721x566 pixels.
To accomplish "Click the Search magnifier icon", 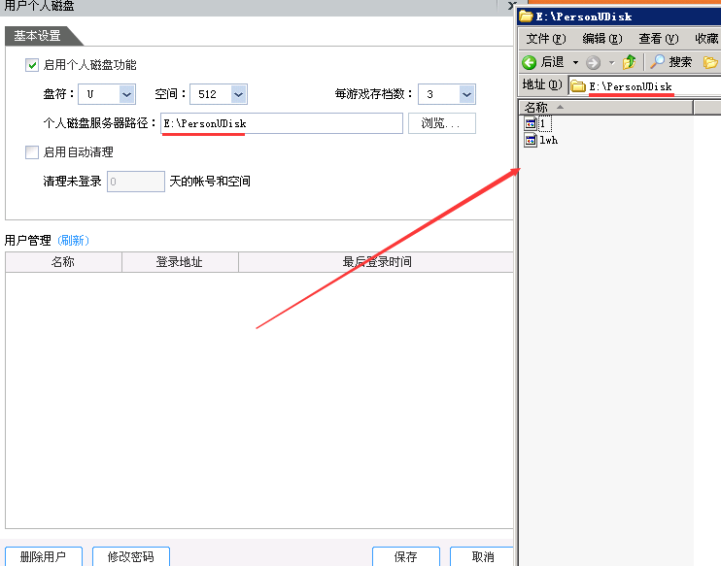I will pyautogui.click(x=658, y=62).
